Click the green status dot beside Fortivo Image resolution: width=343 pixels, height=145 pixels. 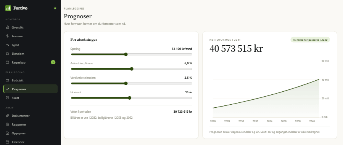(55, 8)
